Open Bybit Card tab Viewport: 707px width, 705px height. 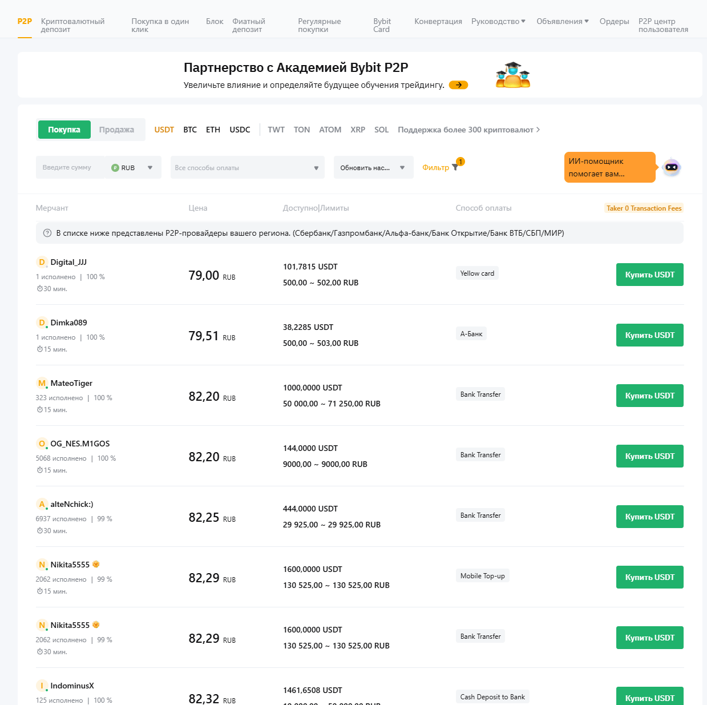tap(382, 25)
